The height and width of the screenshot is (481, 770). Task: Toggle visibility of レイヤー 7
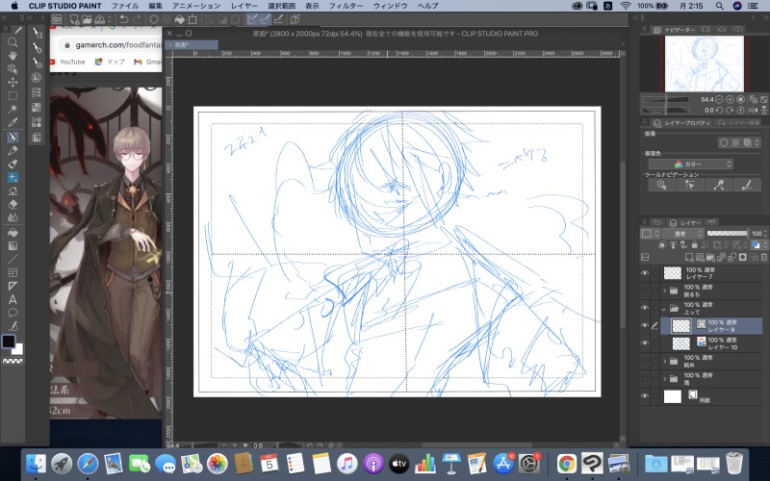point(645,273)
